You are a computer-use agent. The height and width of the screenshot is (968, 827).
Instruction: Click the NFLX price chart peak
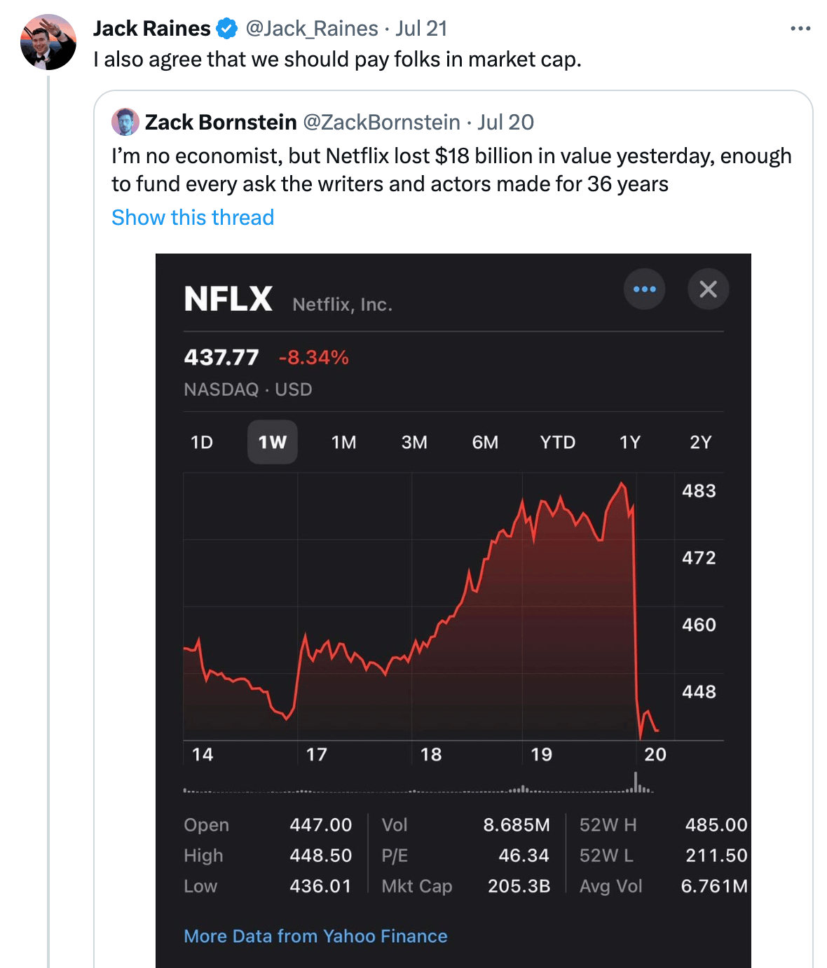621,484
